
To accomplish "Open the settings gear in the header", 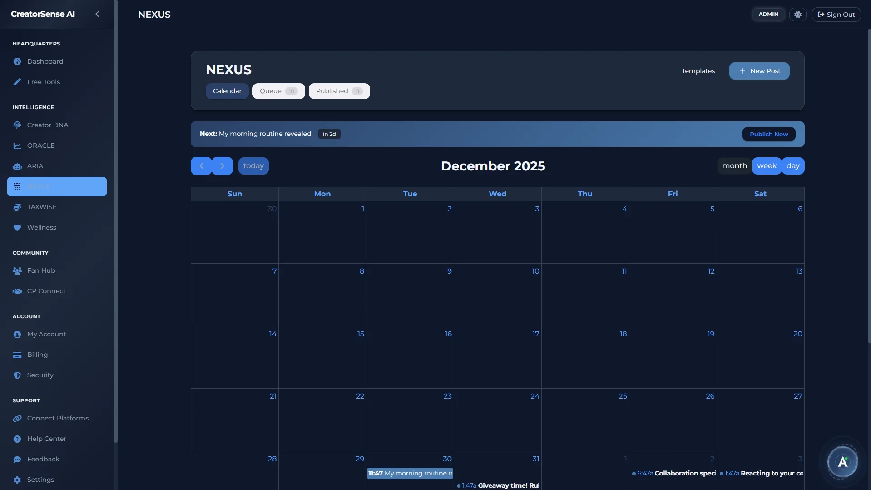I will tap(798, 14).
